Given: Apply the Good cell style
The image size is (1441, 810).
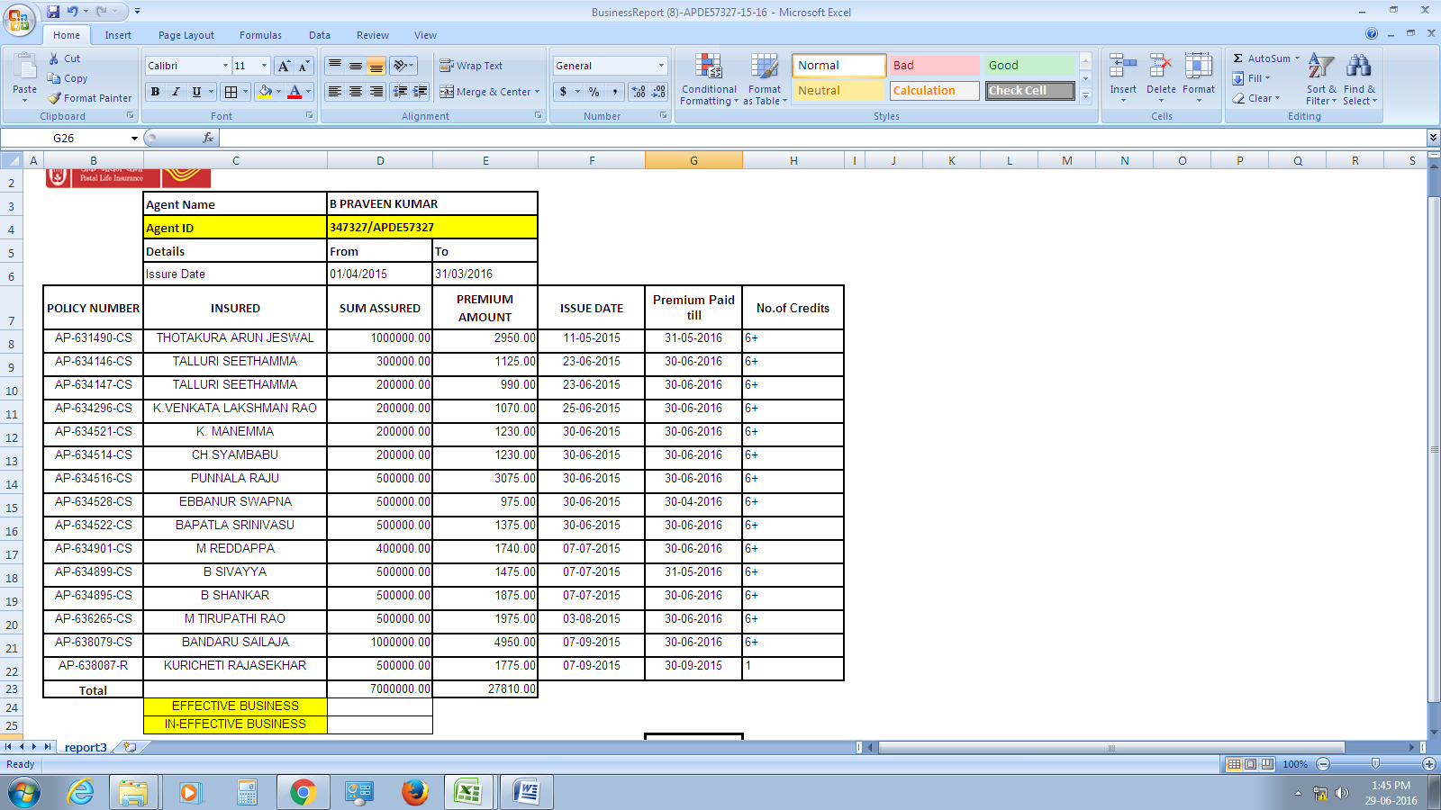Looking at the screenshot, I should click(x=1029, y=66).
